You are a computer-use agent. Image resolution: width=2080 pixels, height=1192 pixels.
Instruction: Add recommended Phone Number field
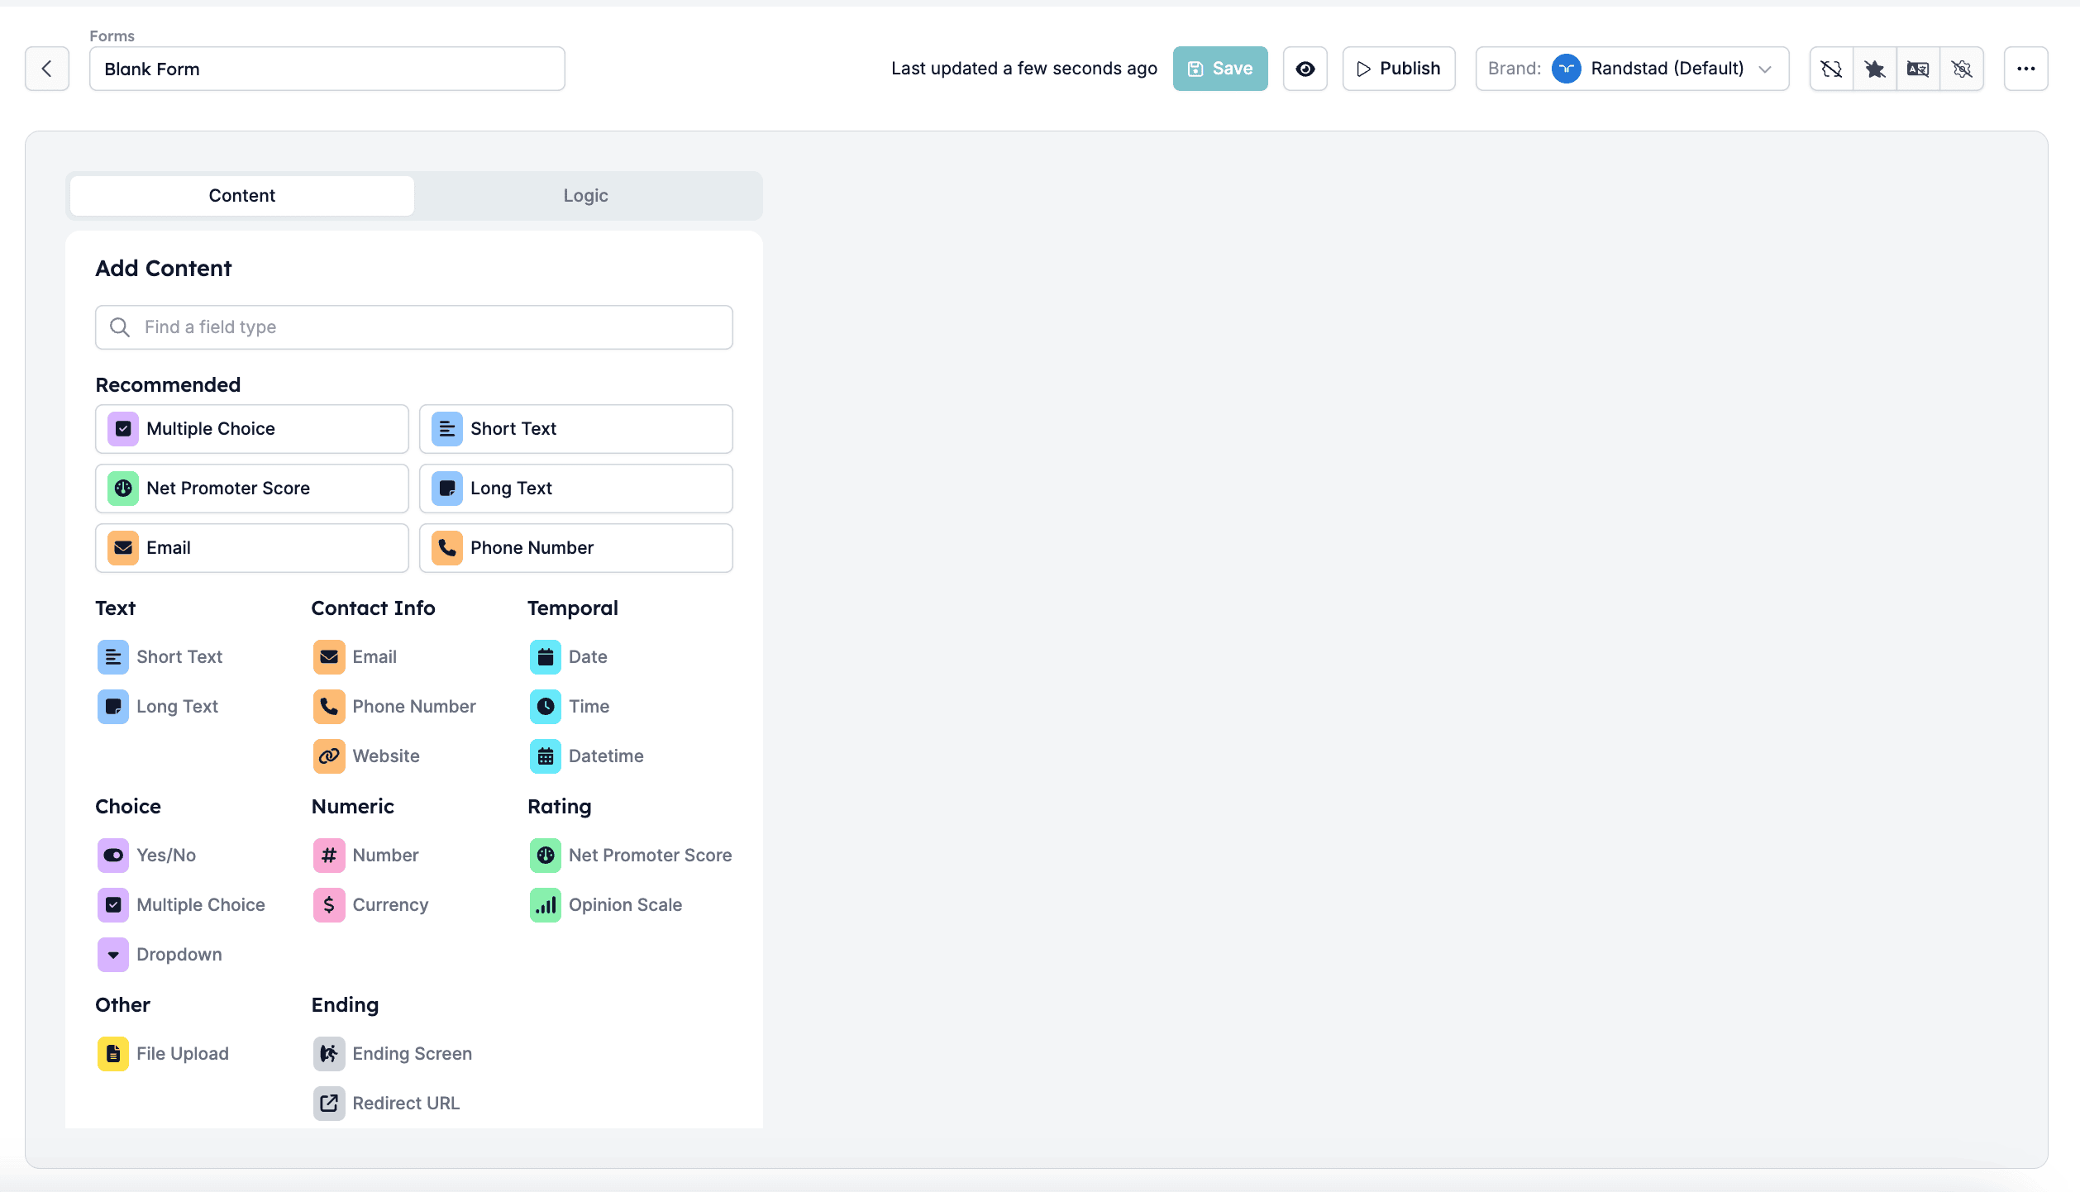tap(575, 548)
